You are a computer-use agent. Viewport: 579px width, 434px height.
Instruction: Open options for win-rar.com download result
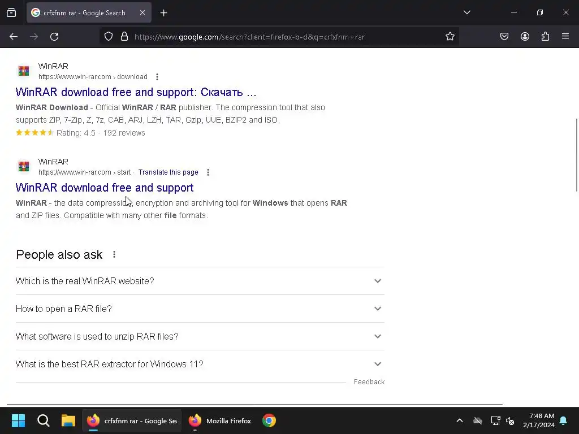point(157,77)
